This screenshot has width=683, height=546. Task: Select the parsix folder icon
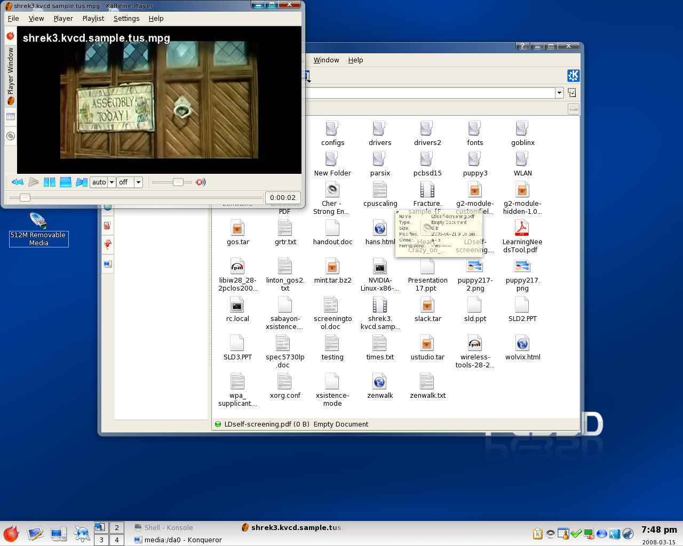[379, 159]
